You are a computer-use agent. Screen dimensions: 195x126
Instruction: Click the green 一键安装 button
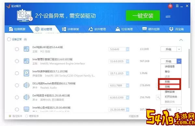143,16
